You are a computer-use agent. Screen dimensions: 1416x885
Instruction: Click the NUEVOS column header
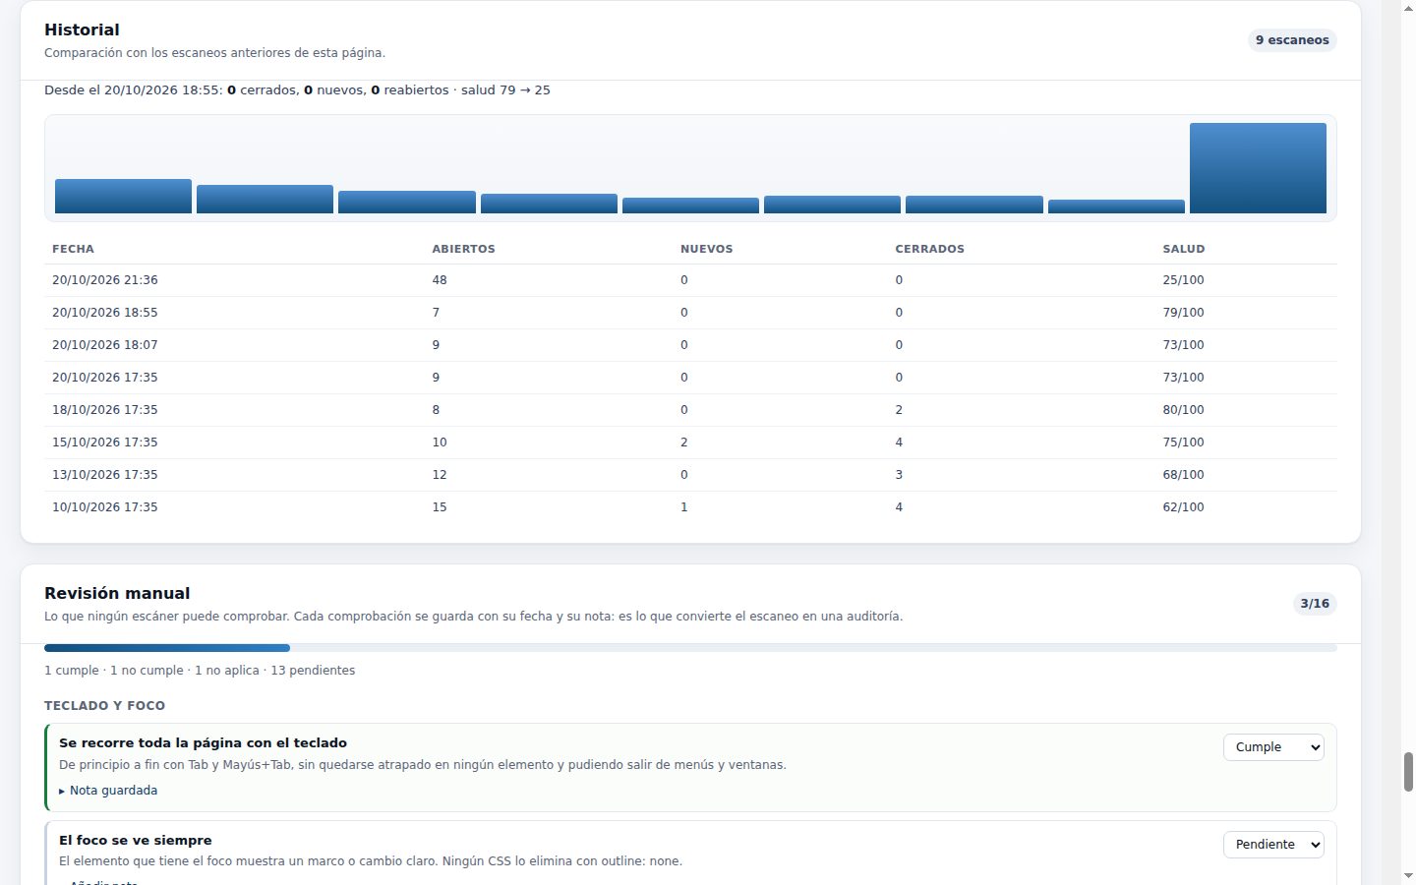tap(706, 249)
